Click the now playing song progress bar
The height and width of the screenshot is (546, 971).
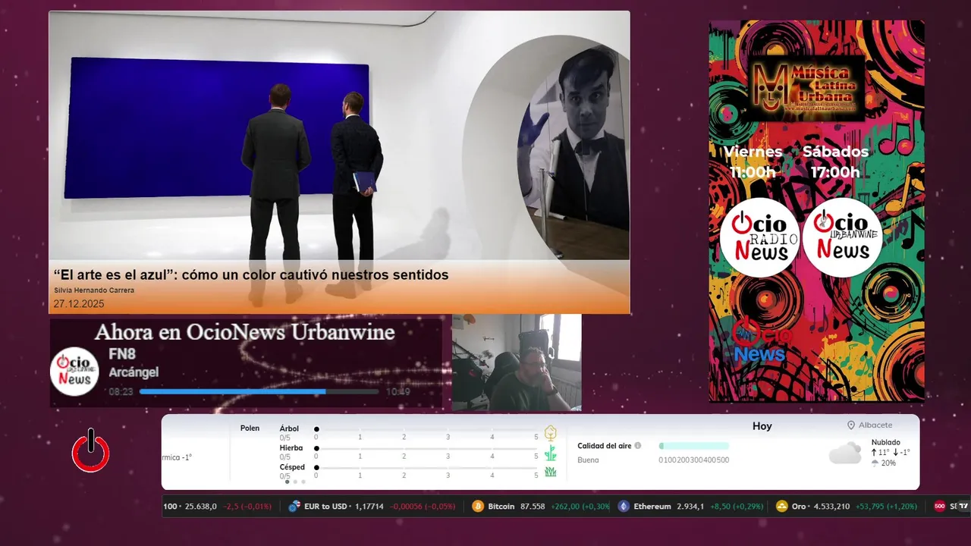pyautogui.click(x=259, y=392)
